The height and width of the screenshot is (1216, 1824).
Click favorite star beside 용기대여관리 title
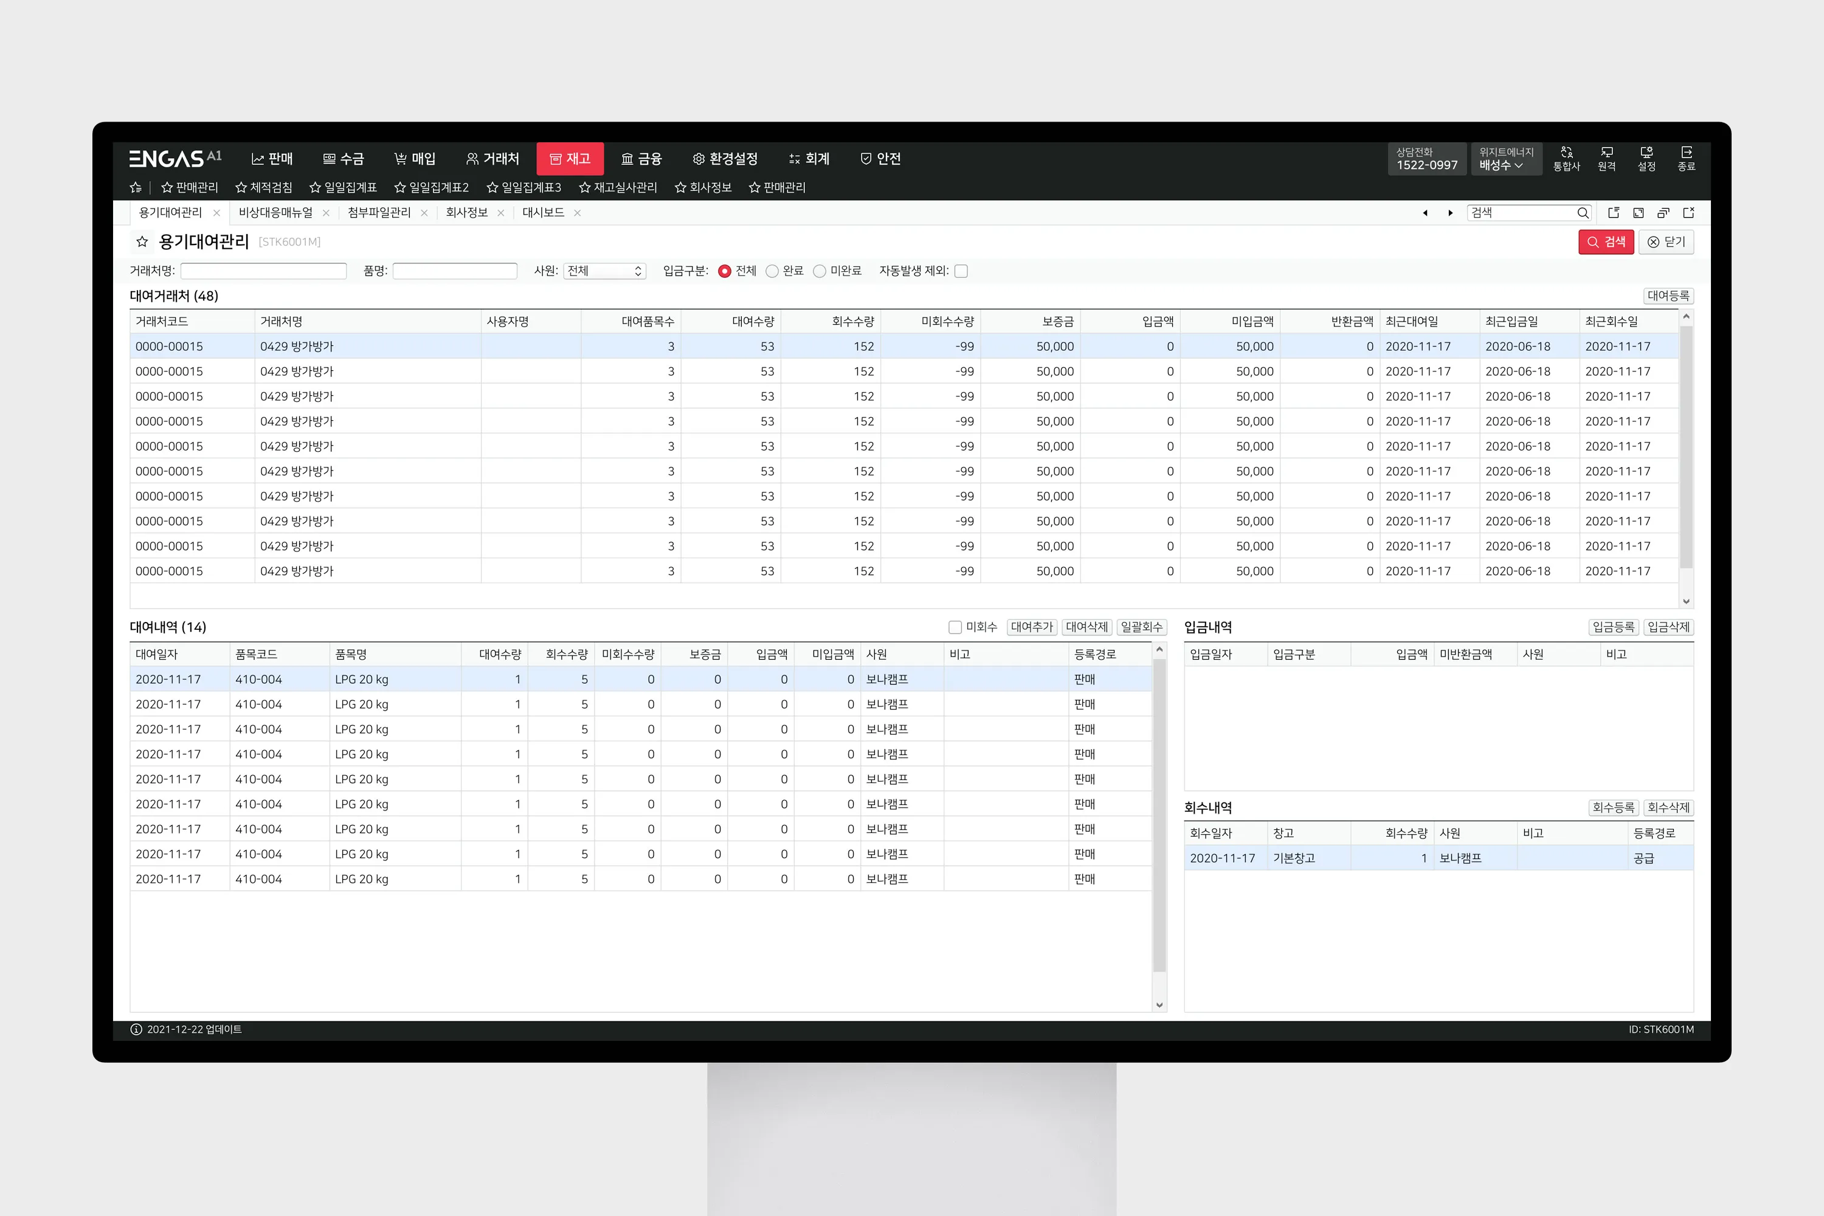tap(142, 242)
